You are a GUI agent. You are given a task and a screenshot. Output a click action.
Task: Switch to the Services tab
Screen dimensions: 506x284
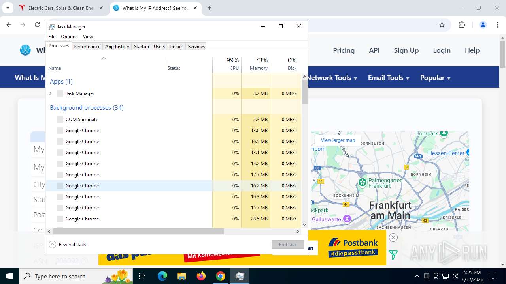point(196,47)
